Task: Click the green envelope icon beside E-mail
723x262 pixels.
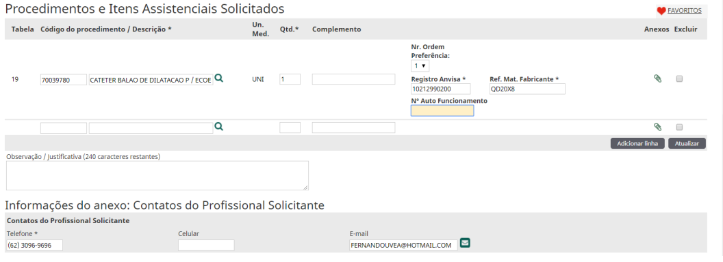Action: click(x=465, y=243)
